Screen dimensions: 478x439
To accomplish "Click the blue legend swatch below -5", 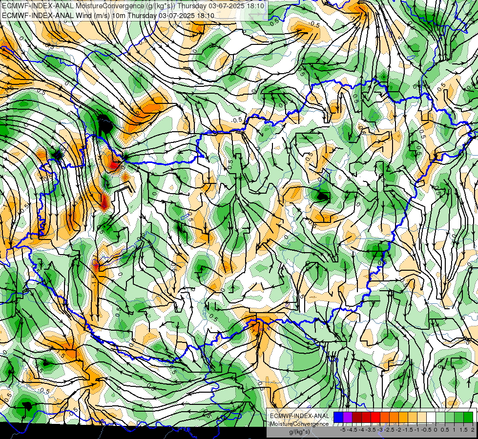I will (x=338, y=417).
